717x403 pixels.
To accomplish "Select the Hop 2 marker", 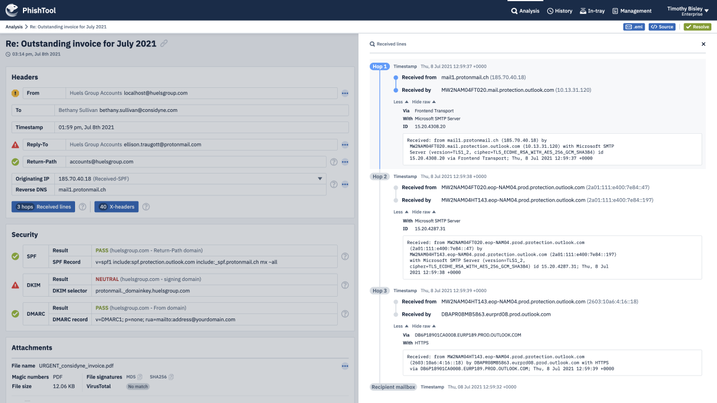I will 379,176.
